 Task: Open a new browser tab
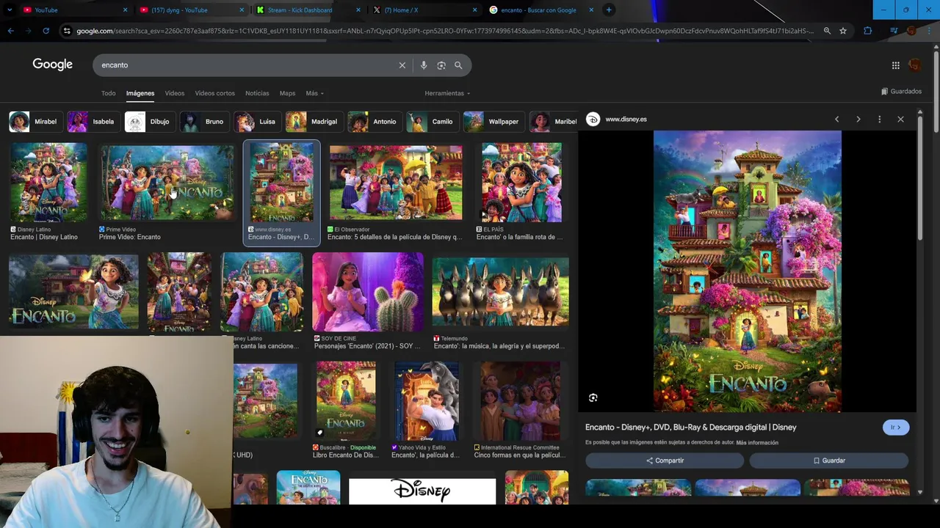pos(609,10)
